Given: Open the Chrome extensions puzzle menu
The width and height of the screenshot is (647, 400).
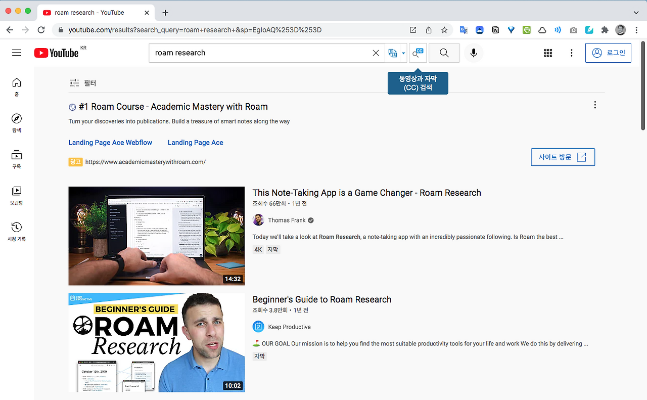Looking at the screenshot, I should pyautogui.click(x=605, y=30).
